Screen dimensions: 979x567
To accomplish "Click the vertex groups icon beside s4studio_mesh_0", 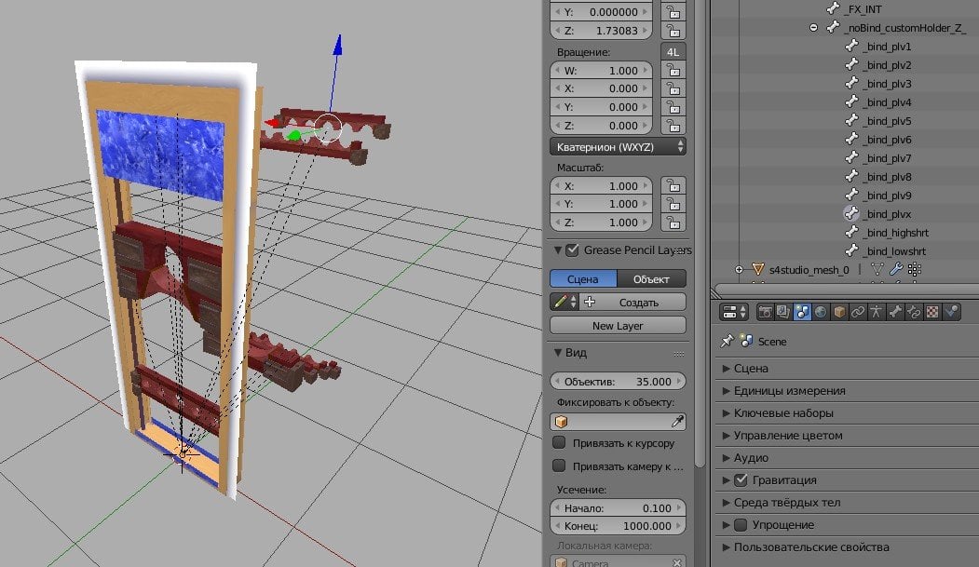I will pyautogui.click(x=915, y=269).
